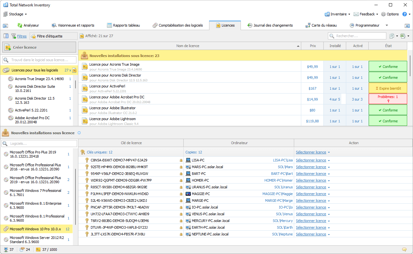
Task: Click the LISA-PC\Lisa user link
Action: point(283,160)
